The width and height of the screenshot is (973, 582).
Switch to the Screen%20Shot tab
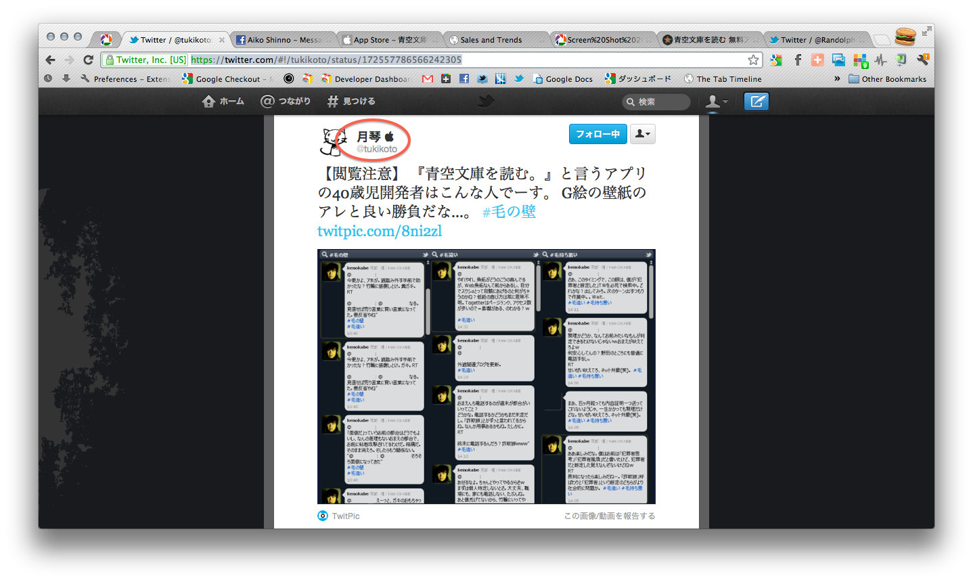click(x=603, y=39)
